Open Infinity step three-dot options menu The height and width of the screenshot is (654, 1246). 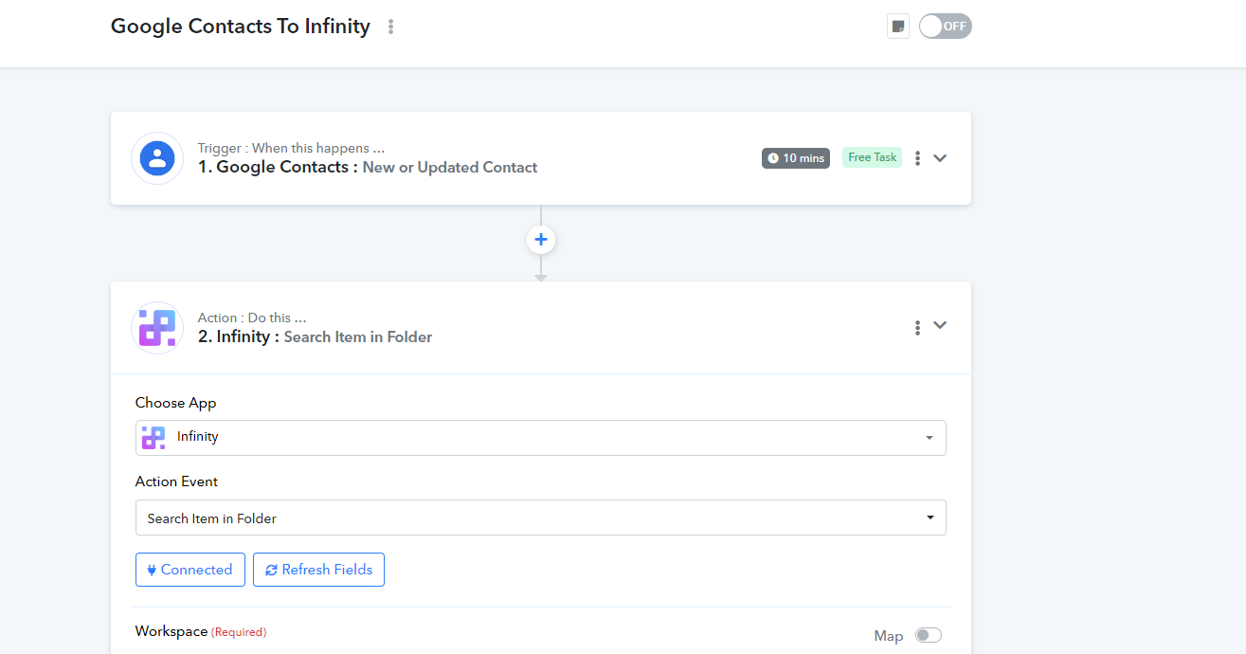tap(917, 328)
